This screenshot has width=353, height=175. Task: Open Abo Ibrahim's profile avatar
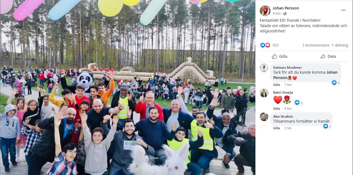tap(264, 117)
